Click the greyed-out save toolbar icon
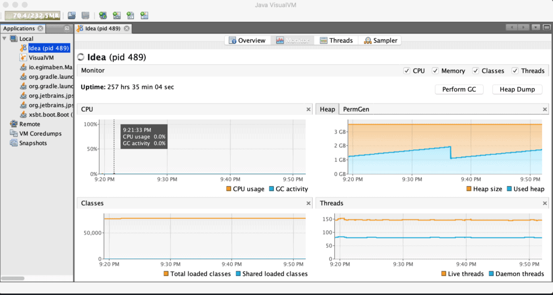Screen dimensions: 553x295 85,16
